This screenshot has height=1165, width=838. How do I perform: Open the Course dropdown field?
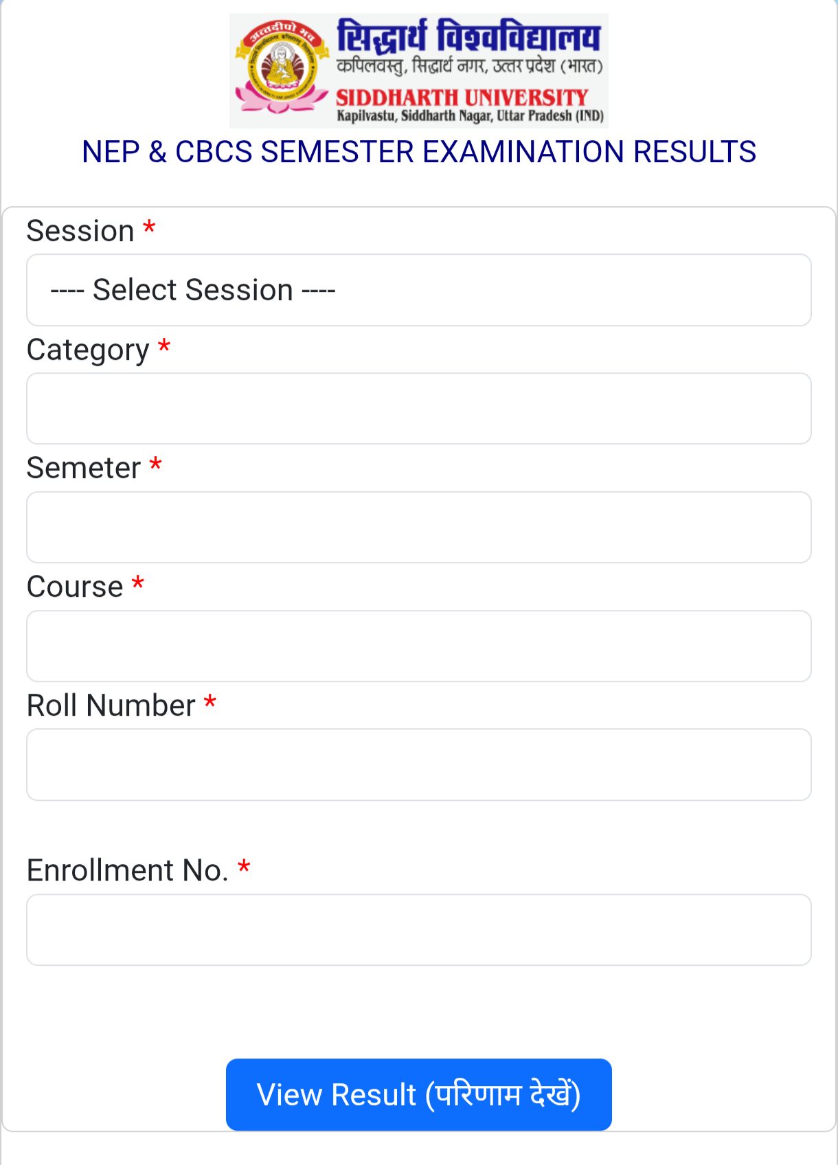coord(418,646)
